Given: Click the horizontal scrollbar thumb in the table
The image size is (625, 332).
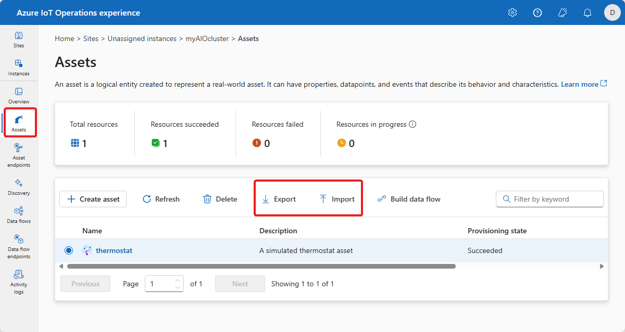Looking at the screenshot, I should pos(261,266).
